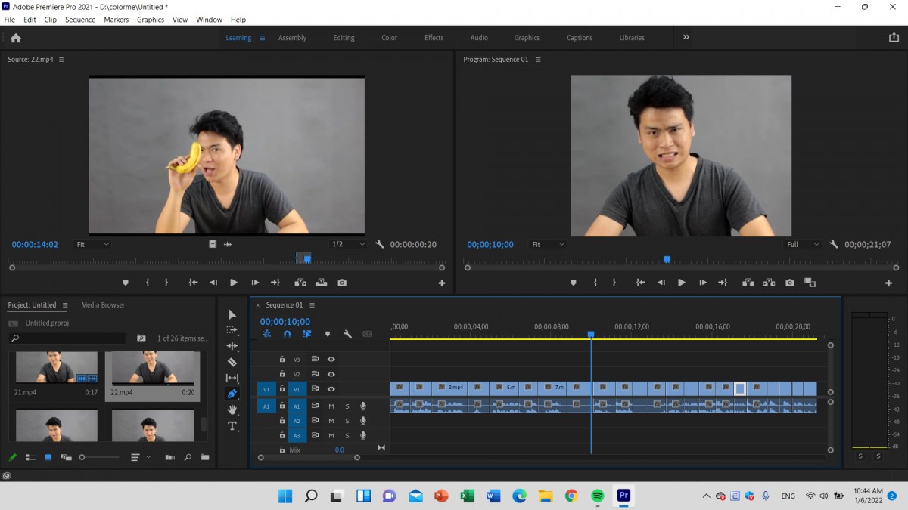Toggle lock on track V2
The height and width of the screenshot is (510, 908).
tap(282, 374)
